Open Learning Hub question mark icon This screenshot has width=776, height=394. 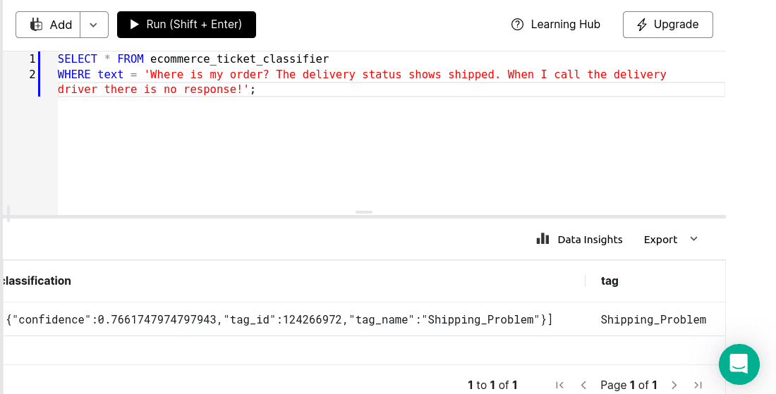click(517, 24)
